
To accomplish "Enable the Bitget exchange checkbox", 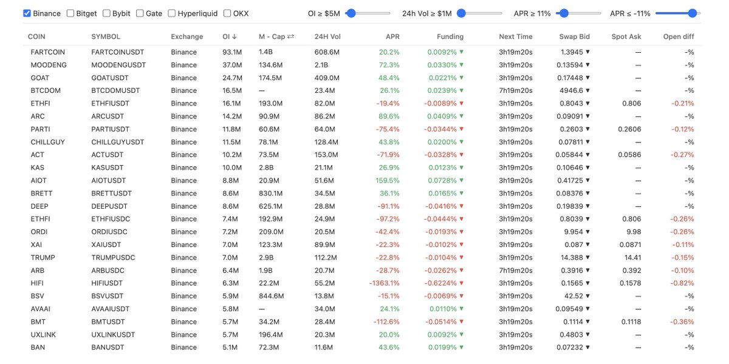I will pos(70,13).
